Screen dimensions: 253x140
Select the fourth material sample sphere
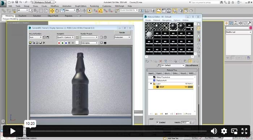pyautogui.click(x=173, y=27)
